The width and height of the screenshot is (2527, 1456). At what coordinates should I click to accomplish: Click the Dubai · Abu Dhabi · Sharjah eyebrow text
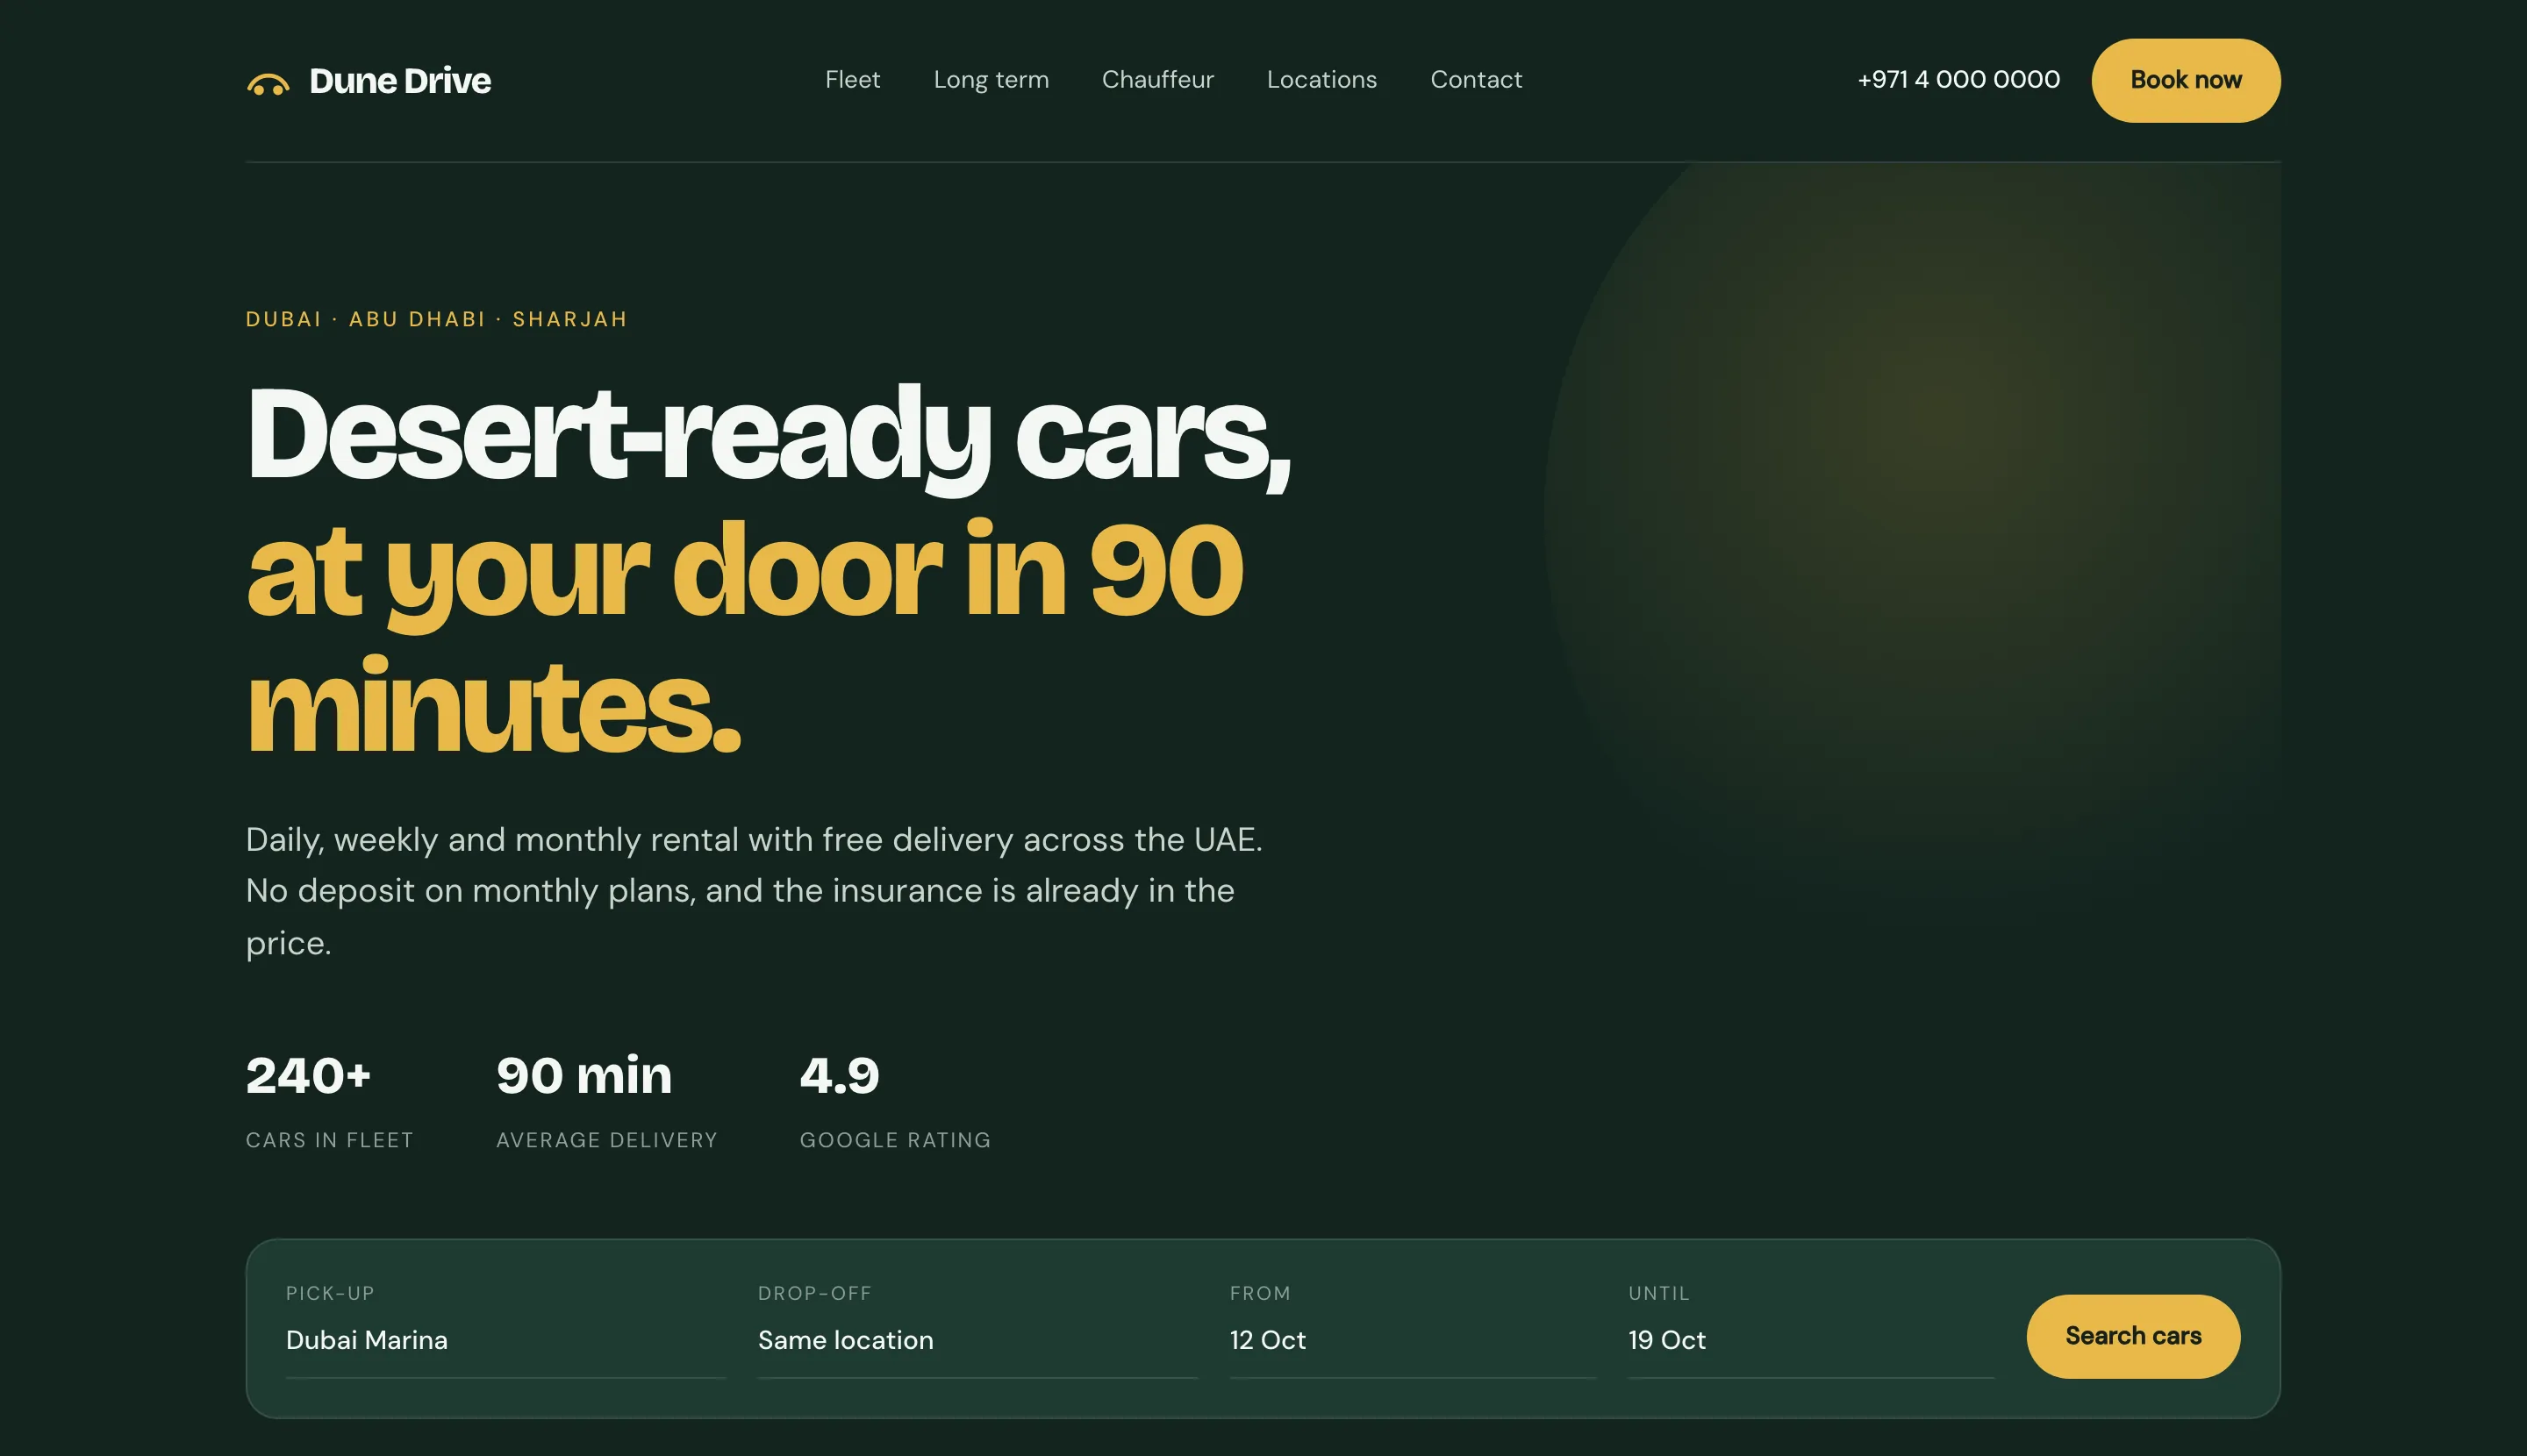coord(436,319)
